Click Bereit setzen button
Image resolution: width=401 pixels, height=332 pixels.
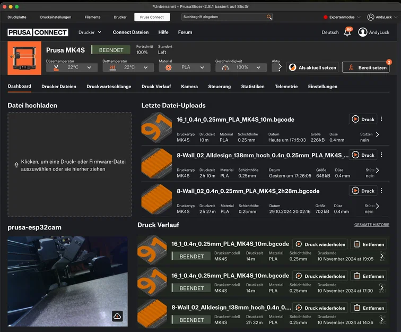[365, 67]
